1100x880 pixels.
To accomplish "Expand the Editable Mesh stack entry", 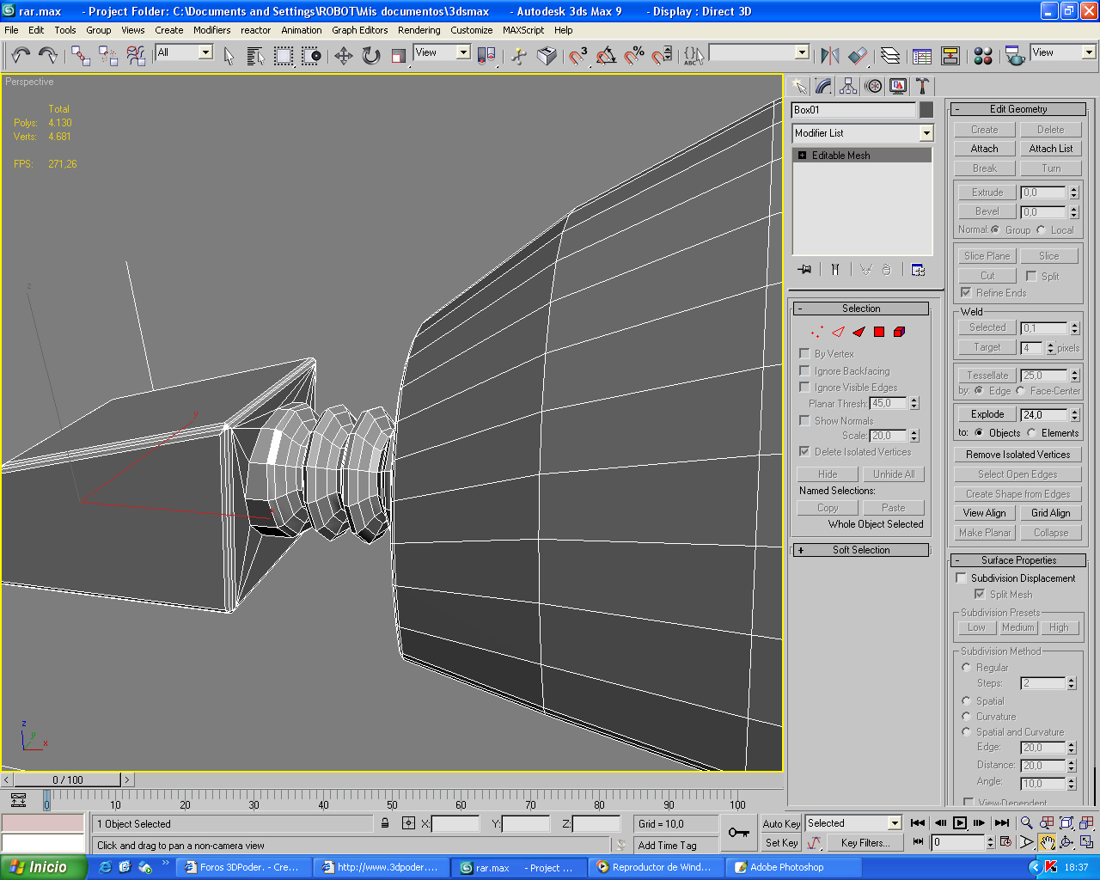I will pos(802,156).
